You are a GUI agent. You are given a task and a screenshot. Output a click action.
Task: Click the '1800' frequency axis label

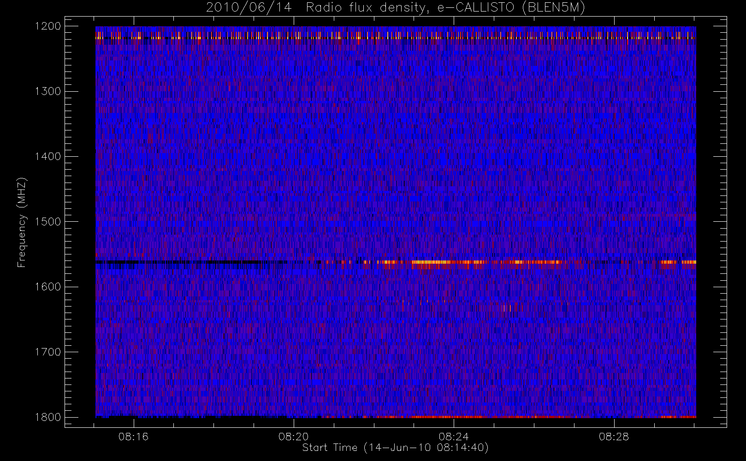coord(48,417)
